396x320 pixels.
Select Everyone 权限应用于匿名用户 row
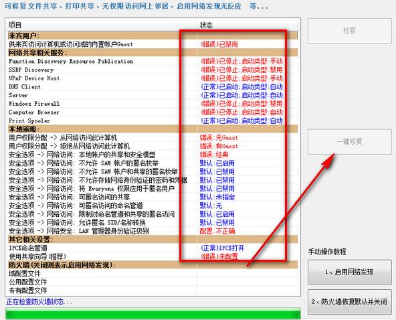click(x=153, y=189)
